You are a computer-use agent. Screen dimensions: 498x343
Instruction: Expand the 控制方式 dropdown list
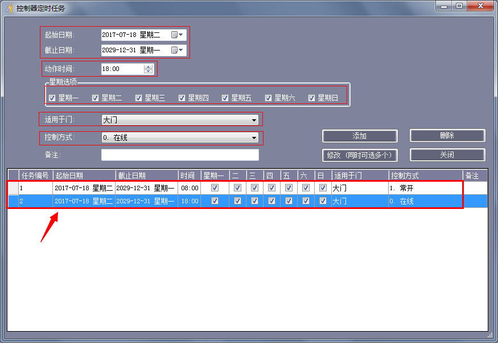point(254,137)
